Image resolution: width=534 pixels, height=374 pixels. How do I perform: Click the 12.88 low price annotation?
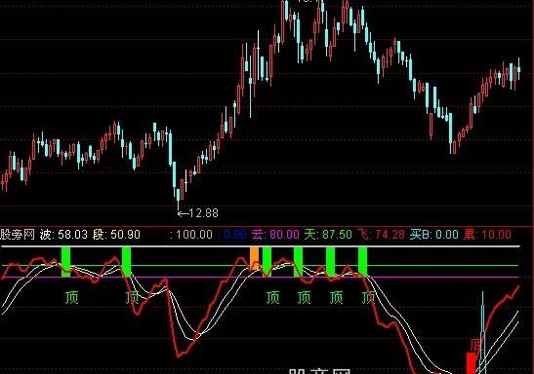[x=198, y=213]
